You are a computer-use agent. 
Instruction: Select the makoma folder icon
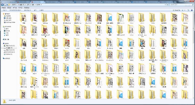click(56, 81)
